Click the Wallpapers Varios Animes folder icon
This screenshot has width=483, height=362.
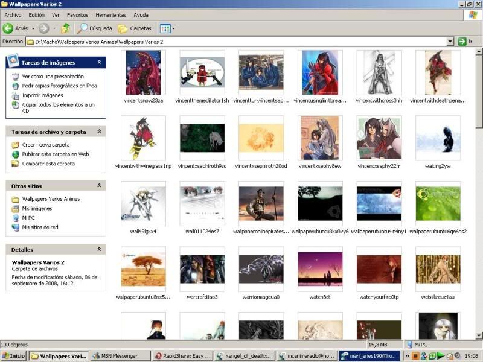pyautogui.click(x=16, y=199)
